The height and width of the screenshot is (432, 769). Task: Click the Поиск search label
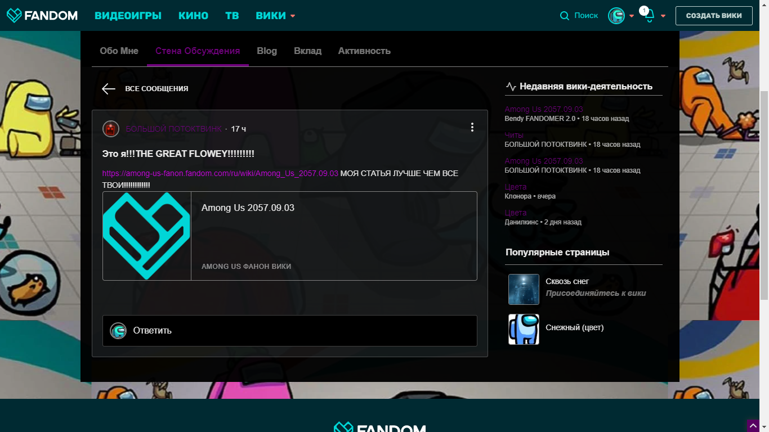click(586, 16)
